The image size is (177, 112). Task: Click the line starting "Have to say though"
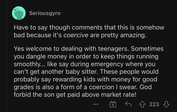88,27
